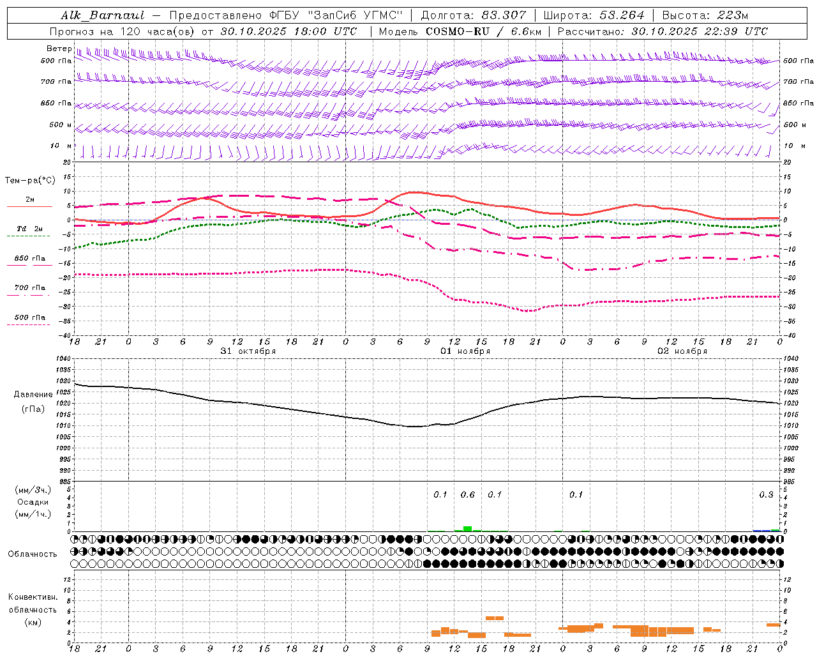
Task: Click 'Рассчитано: 30.10.2025 22:39 UTC' text
Action: tap(663, 31)
